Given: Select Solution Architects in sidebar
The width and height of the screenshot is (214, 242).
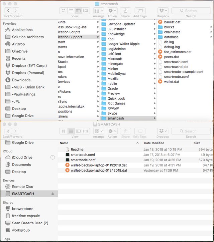Looking at the screenshot, I should [28, 37].
